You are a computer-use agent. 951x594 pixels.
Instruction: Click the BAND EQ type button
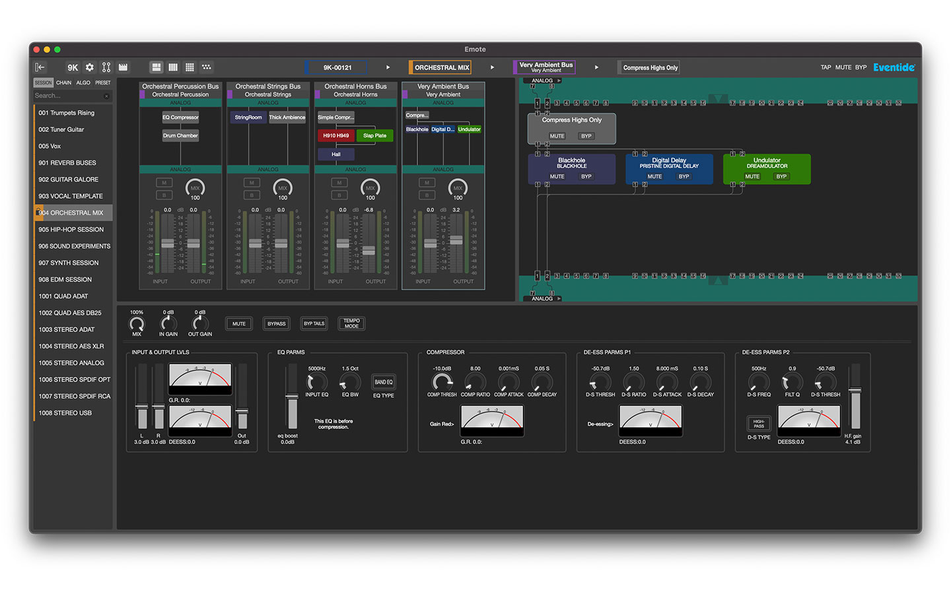coord(384,382)
